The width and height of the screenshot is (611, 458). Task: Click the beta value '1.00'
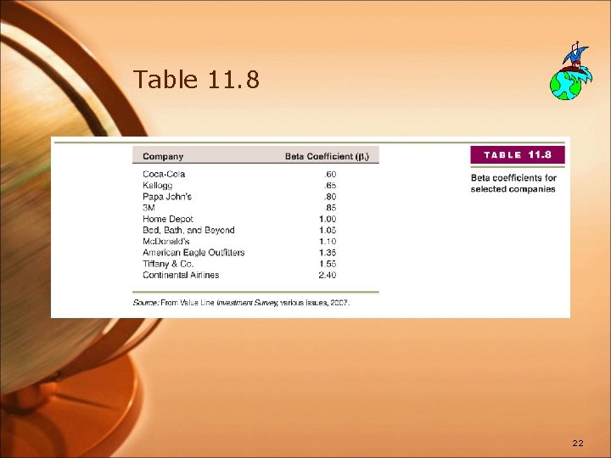click(328, 219)
